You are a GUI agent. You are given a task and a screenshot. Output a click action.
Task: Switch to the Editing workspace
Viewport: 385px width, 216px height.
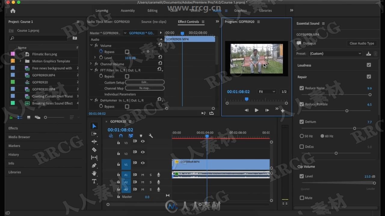[152, 10]
